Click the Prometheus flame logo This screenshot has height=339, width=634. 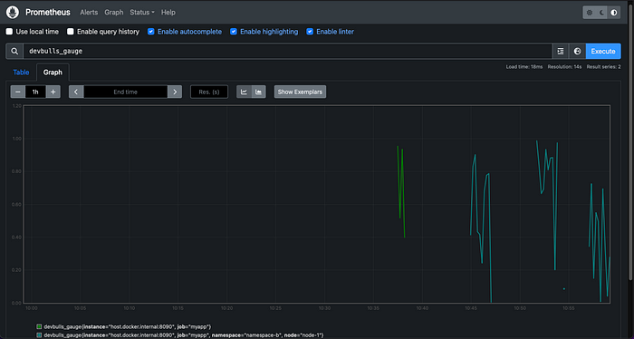point(13,12)
